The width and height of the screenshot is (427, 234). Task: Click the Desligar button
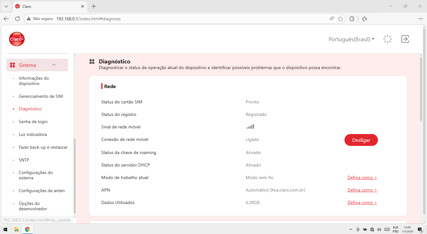[x=361, y=140]
